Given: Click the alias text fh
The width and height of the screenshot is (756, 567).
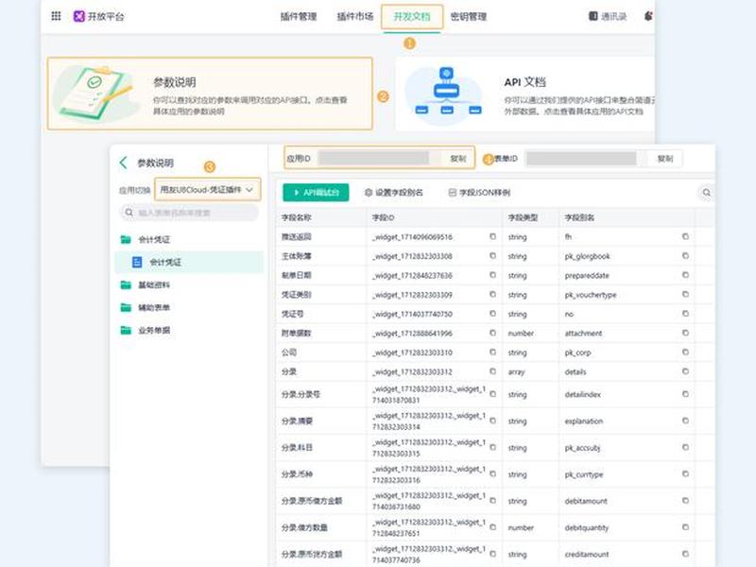Looking at the screenshot, I should (568, 237).
